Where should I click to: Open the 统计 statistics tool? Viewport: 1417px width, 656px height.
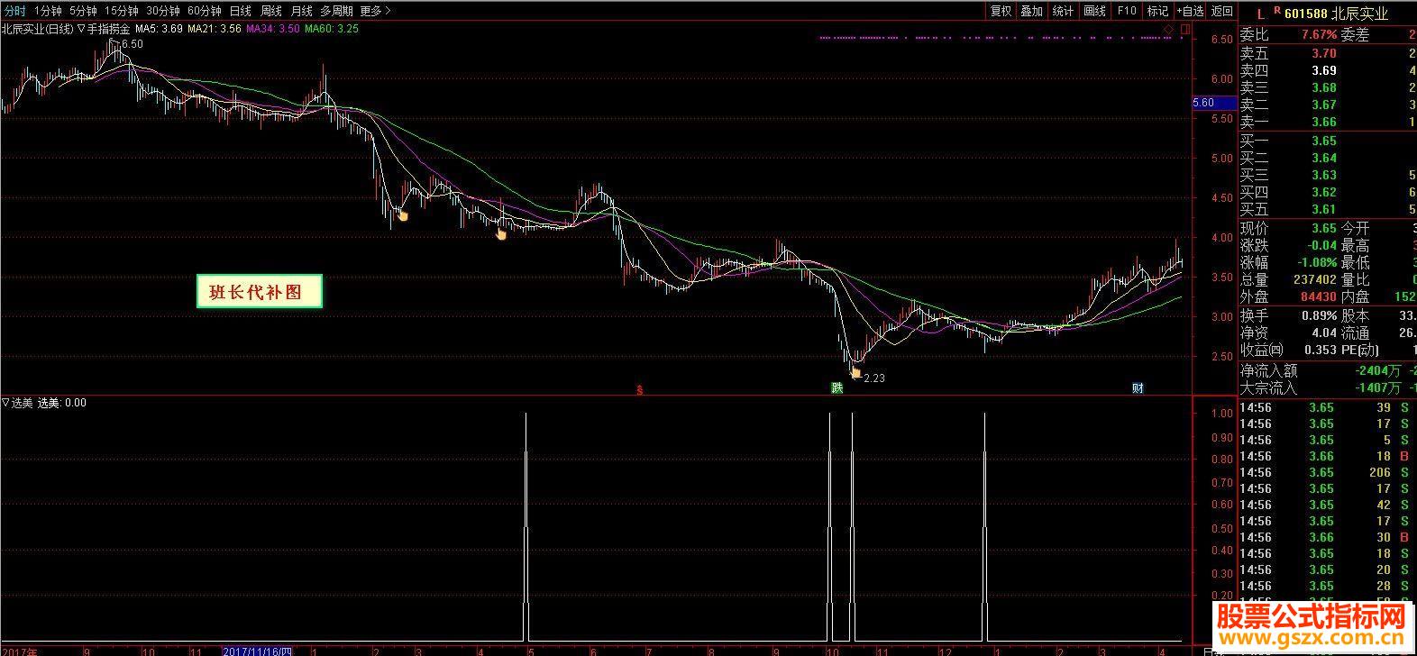tap(1063, 11)
